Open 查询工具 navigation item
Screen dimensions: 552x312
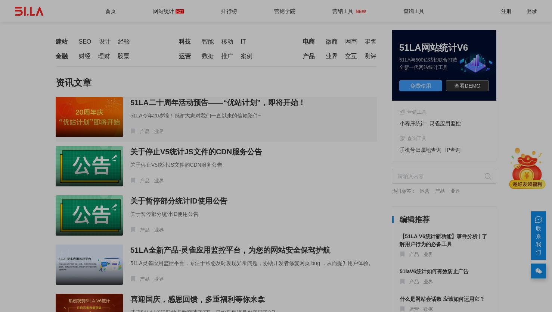(414, 11)
